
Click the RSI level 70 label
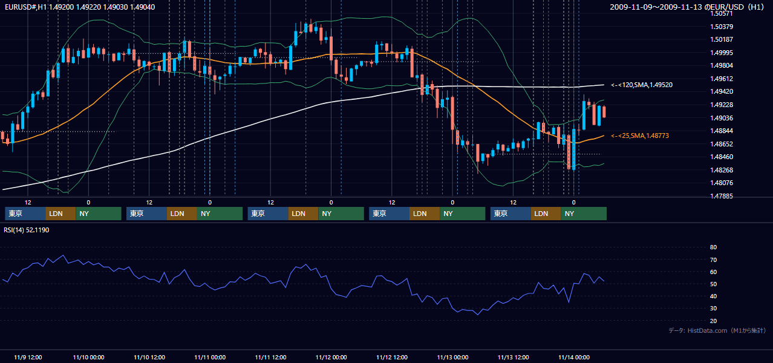pos(713,260)
